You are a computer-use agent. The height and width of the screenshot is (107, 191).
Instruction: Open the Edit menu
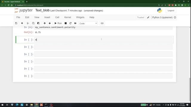[27, 17]
